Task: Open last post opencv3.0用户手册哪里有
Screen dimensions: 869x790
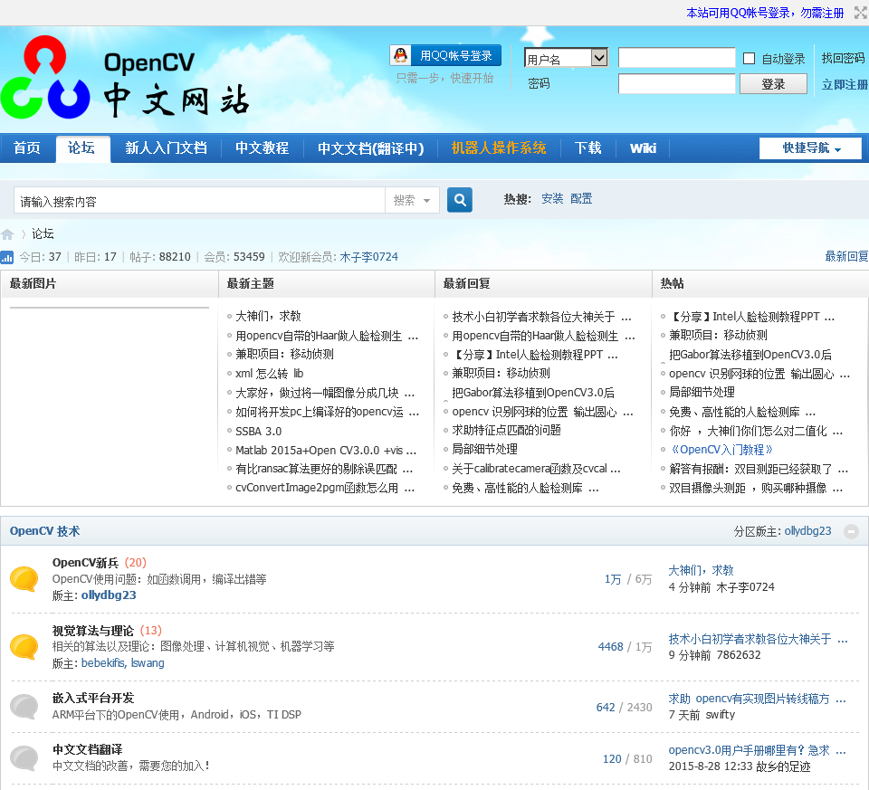Action: pos(757,750)
